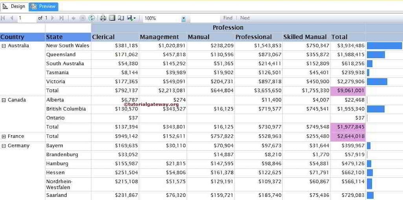The image size is (403, 200).
Task: Click the New South Wales data bar
Action: click(385, 46)
